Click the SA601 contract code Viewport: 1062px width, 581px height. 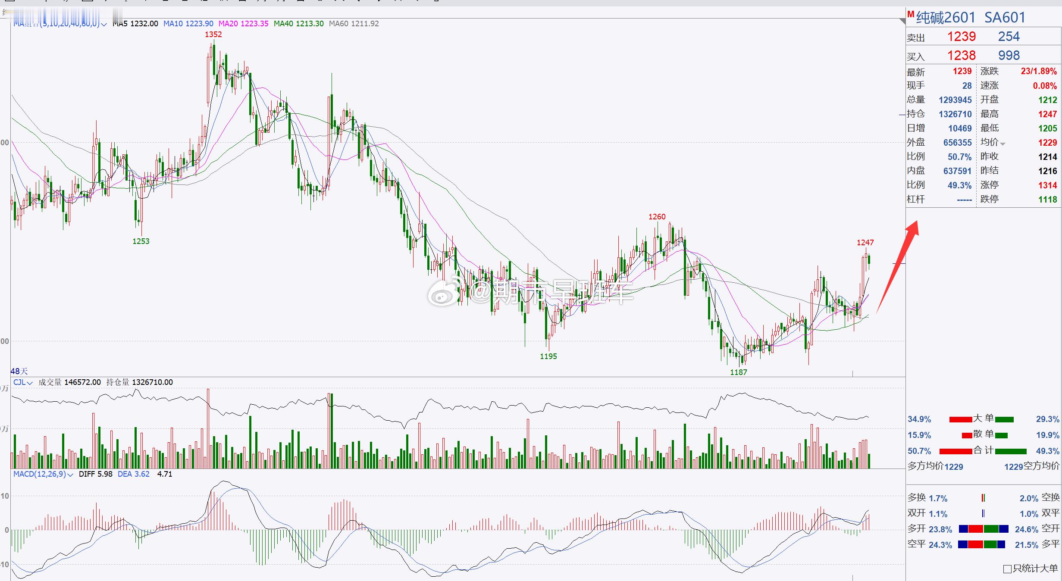tap(1005, 18)
